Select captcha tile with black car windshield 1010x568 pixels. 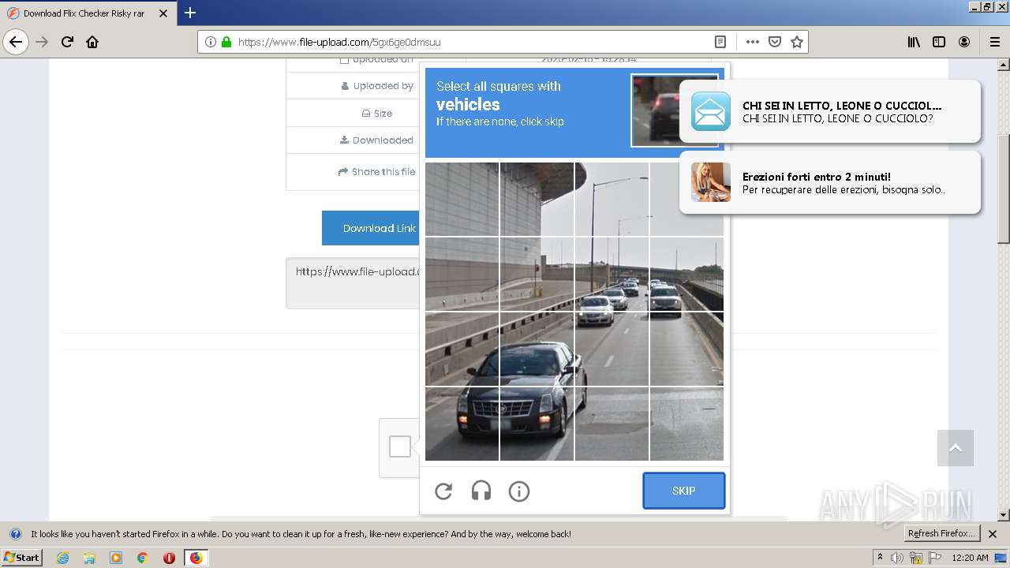(537, 349)
